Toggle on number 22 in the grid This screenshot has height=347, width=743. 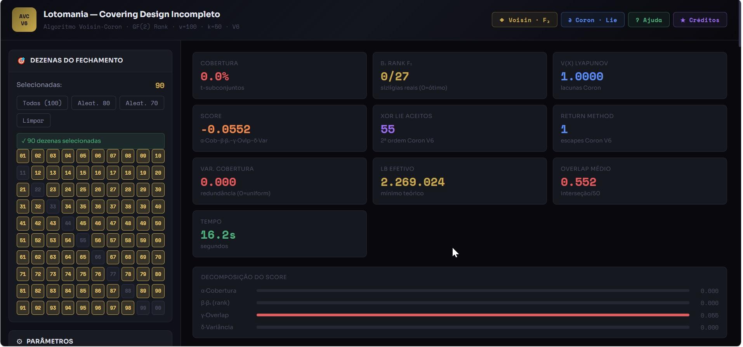point(38,190)
